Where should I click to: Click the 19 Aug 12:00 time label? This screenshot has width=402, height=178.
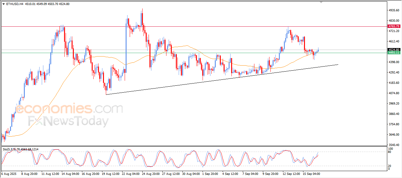click(x=111, y=174)
